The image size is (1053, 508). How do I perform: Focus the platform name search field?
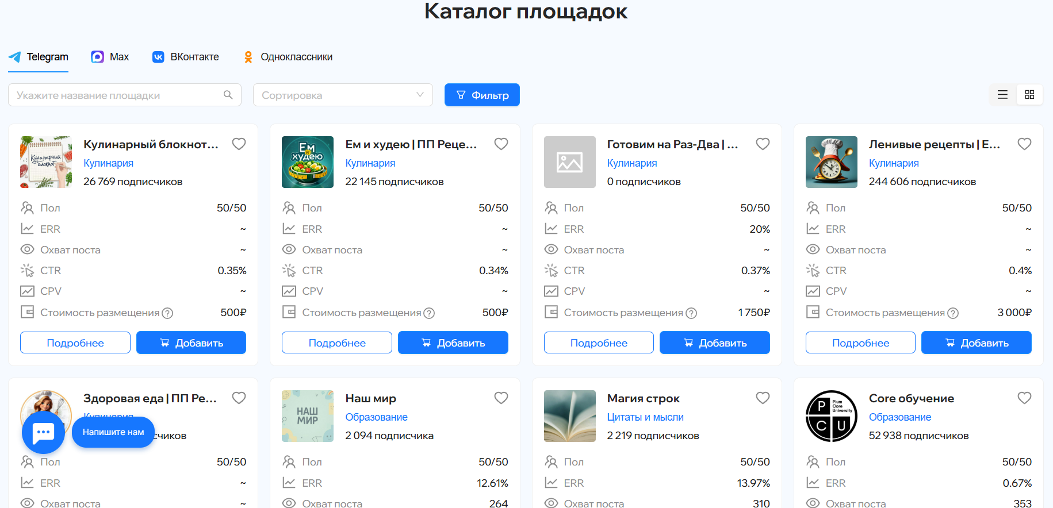(125, 95)
